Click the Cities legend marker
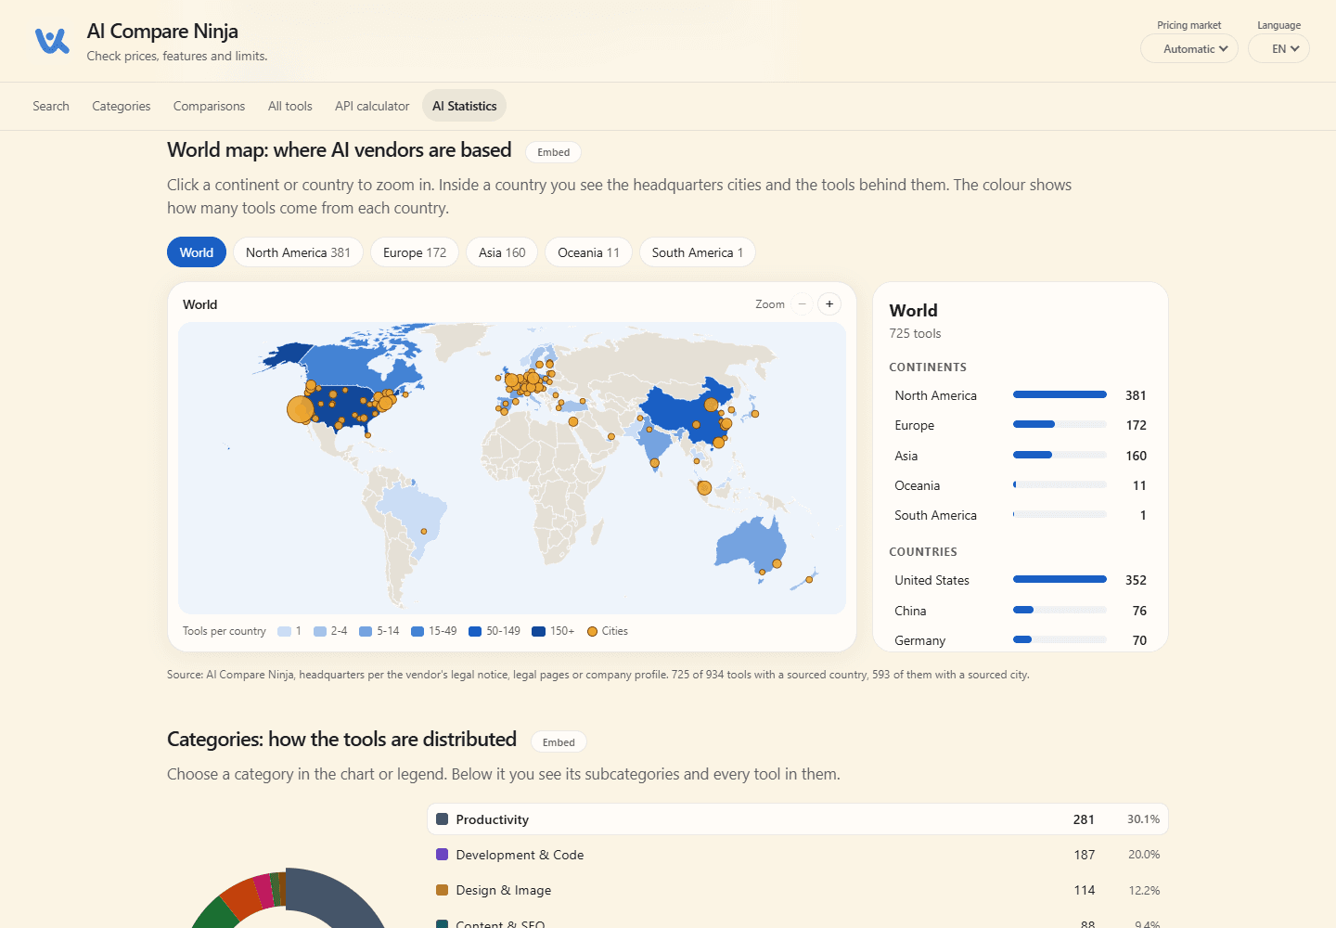The image size is (1336, 928). [592, 632]
